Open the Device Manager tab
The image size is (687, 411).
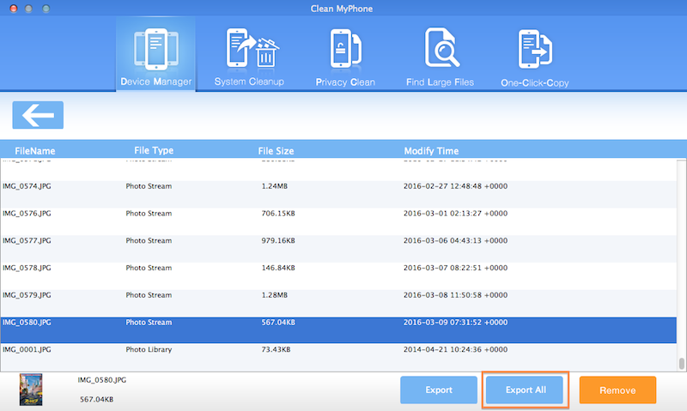point(155,54)
